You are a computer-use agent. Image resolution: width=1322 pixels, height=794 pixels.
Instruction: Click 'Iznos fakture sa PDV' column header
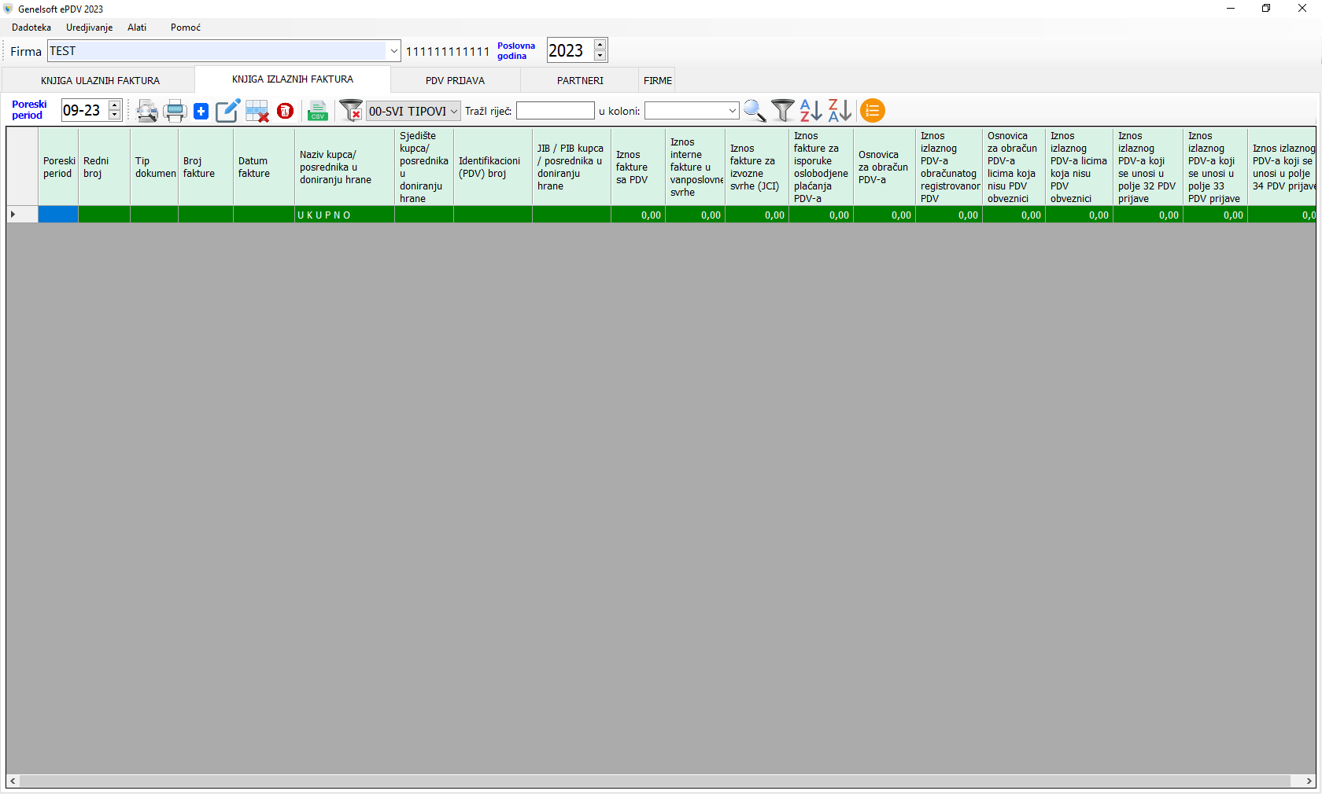click(x=638, y=167)
